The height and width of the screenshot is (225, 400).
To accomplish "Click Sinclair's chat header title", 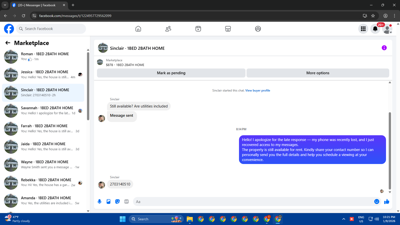I will click(x=137, y=48).
